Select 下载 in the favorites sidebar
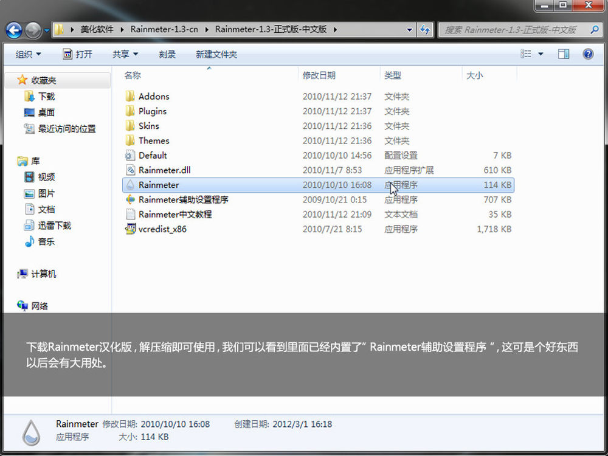The image size is (608, 456). tap(46, 96)
